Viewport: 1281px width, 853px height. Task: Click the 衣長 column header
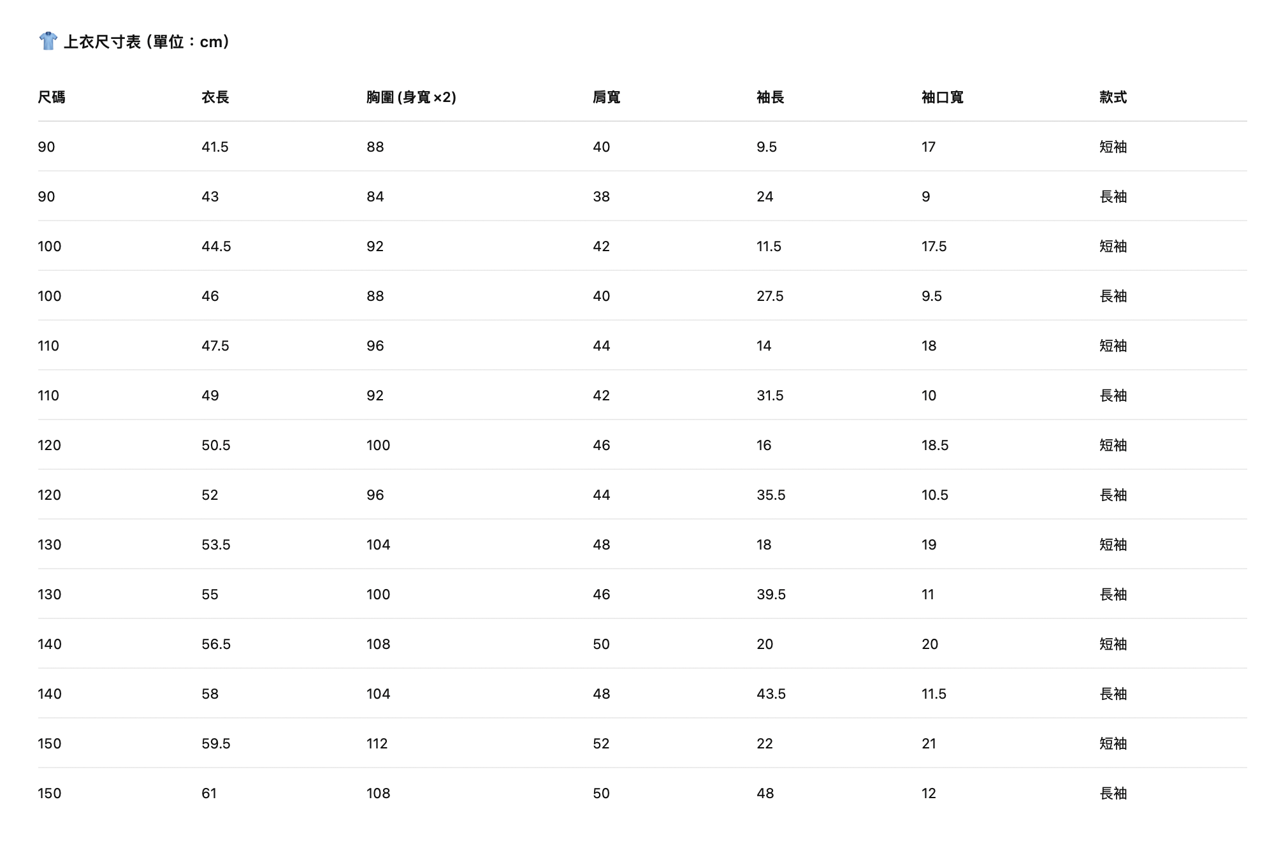215,97
